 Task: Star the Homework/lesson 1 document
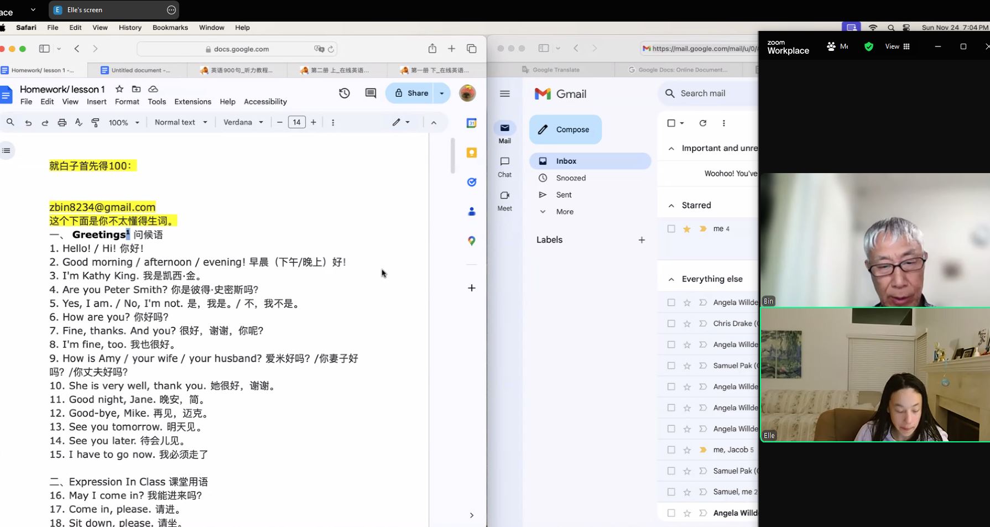[119, 89]
